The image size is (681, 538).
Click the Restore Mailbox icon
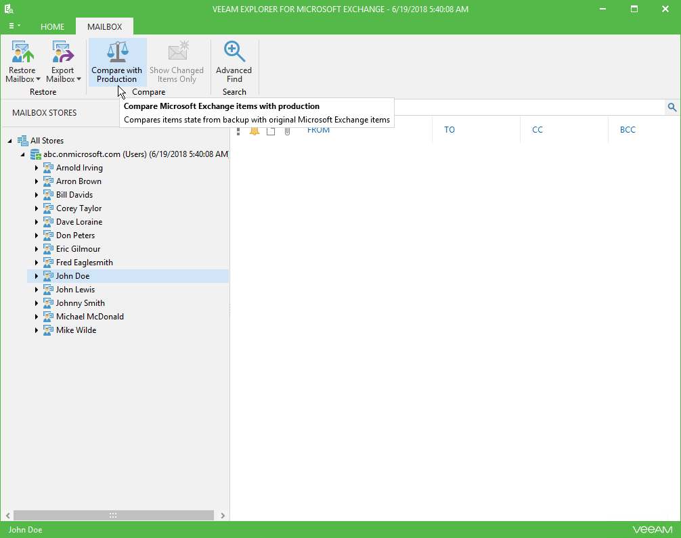tap(22, 51)
